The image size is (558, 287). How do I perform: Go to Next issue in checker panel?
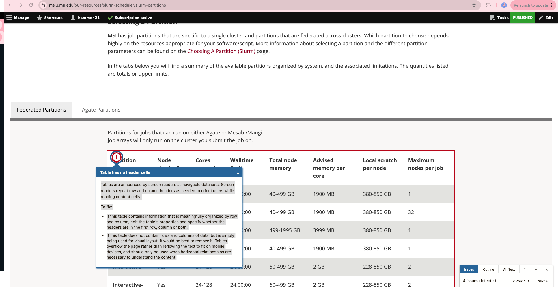(x=542, y=281)
